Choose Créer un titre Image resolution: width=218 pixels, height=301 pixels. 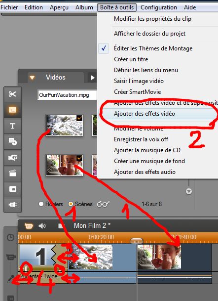coord(131,59)
